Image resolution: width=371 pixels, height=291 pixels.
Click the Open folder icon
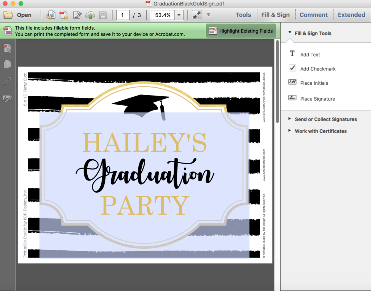click(8, 15)
